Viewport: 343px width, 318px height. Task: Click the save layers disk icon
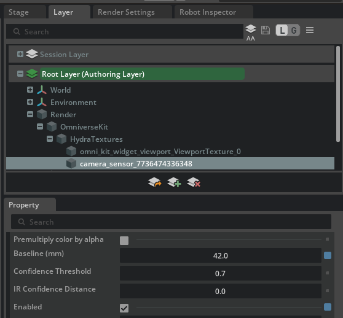point(266,30)
